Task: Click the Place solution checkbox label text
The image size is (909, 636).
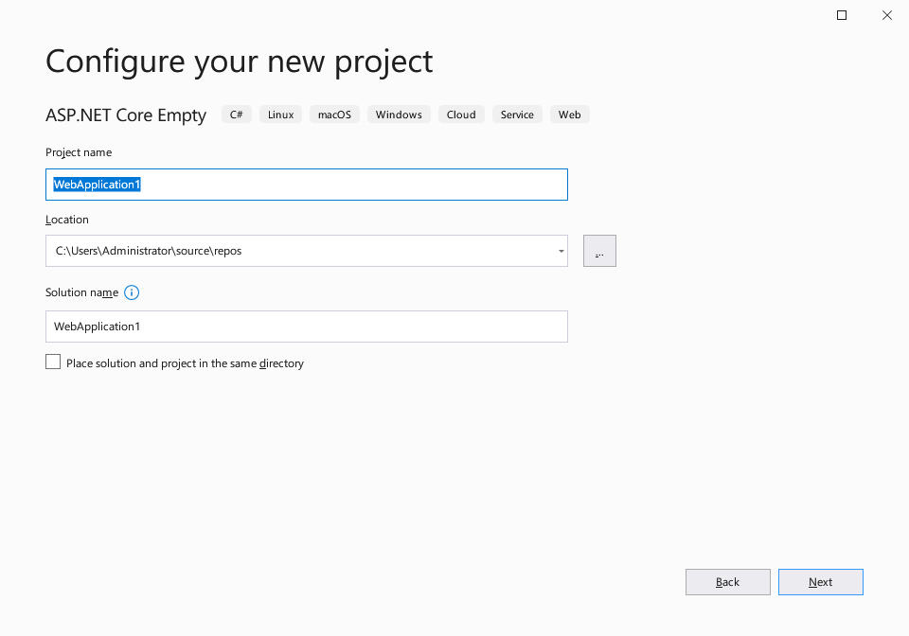Action: tap(185, 363)
